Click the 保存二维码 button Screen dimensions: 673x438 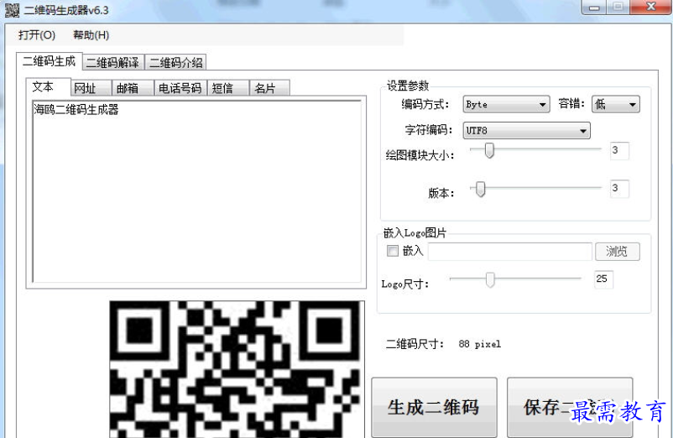coord(570,407)
